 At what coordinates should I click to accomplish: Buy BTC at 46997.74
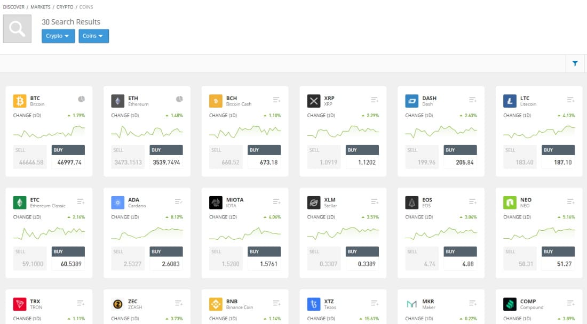pos(68,157)
